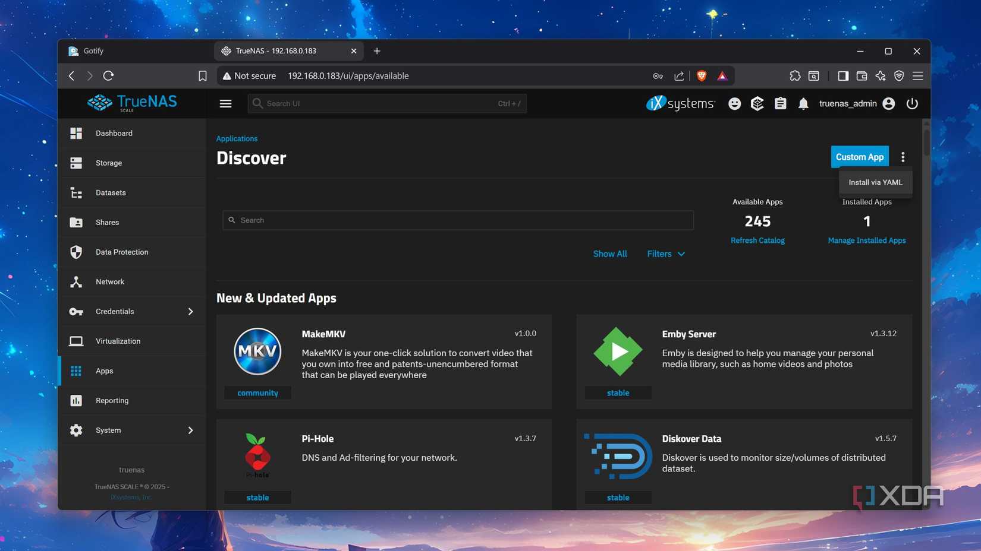Open the Brave Leo AI sparkle icon
The width and height of the screenshot is (981, 551).
[881, 75]
